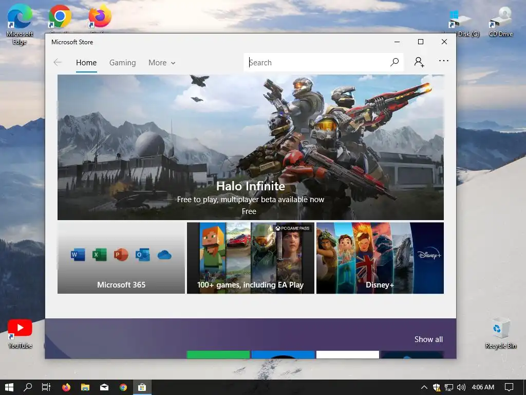Click the Free label under Halo Infinite

[249, 211]
